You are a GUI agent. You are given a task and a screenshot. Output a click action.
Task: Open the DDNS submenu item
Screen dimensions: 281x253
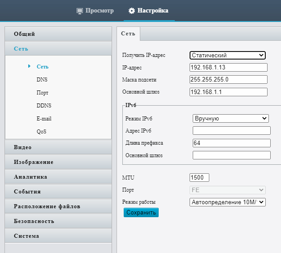coord(44,106)
